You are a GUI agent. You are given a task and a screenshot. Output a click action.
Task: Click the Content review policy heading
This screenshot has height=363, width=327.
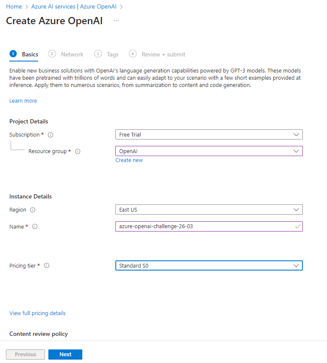pos(39,334)
